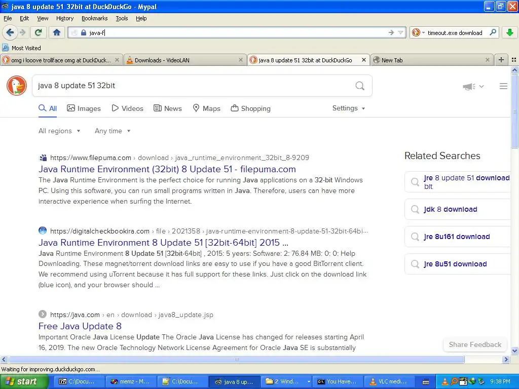Expand the grouped 2 Wind... taskbar dropdown

pos(309,381)
